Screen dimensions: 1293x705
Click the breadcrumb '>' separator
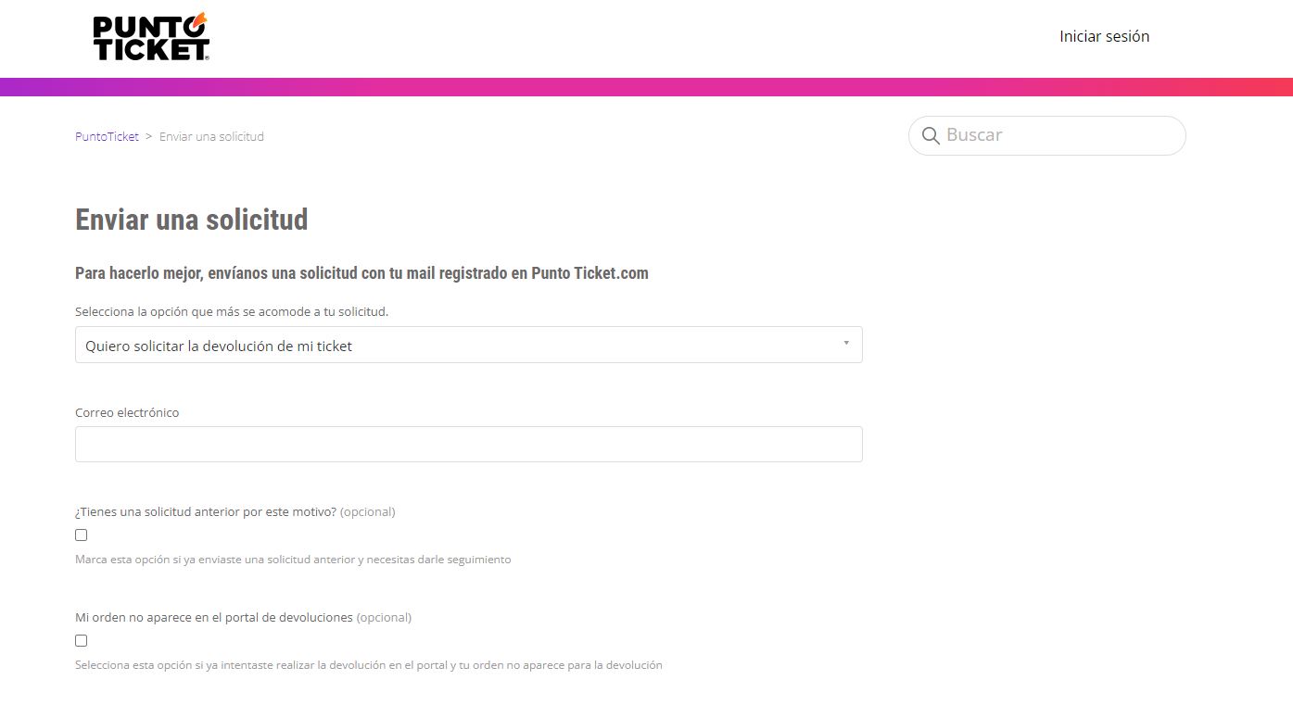coord(149,136)
